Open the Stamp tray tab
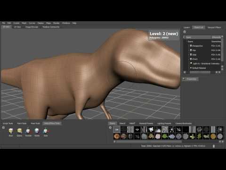The width and height of the screenshot is (226, 170). click(x=113, y=123)
